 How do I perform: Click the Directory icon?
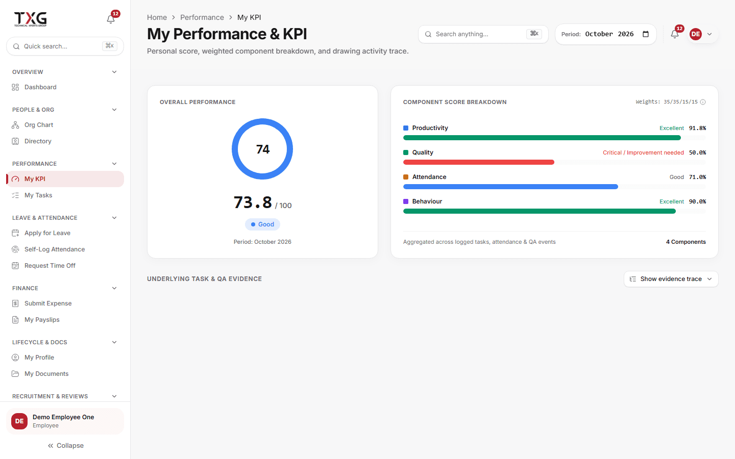[15, 141]
